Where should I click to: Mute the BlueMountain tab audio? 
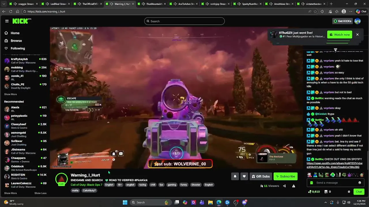click(x=143, y=4)
